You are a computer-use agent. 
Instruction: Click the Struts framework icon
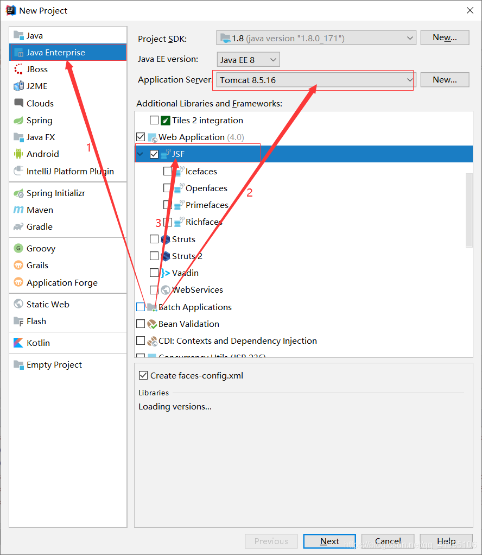click(x=166, y=239)
